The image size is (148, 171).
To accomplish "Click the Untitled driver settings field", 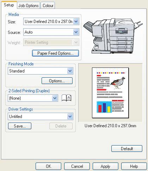I will (x=41, y=117).
